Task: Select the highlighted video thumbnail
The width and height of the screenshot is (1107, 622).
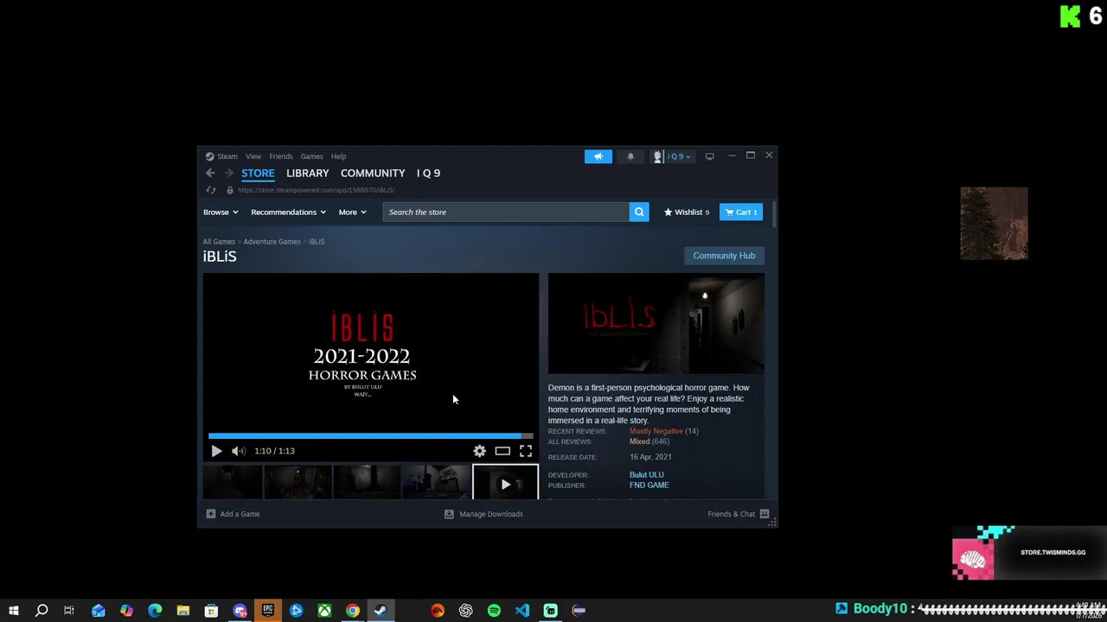Action: coord(505,482)
